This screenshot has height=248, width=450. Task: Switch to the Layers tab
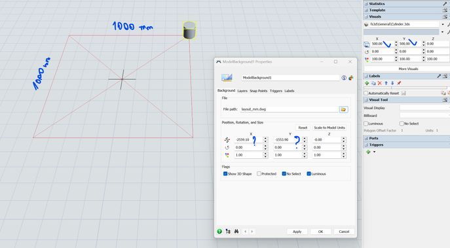click(242, 91)
